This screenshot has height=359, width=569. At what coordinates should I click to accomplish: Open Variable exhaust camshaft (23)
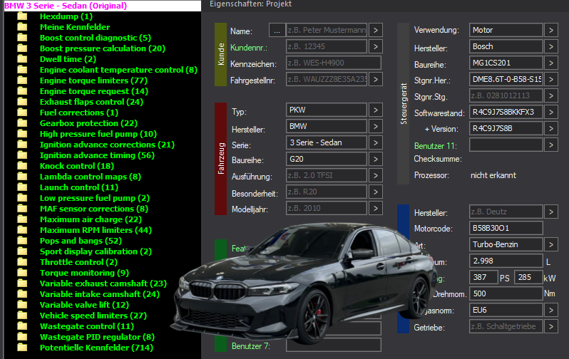[103, 283]
